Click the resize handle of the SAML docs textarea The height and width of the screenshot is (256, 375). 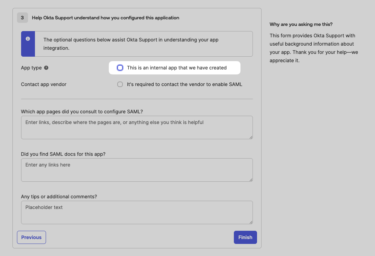tap(251, 180)
